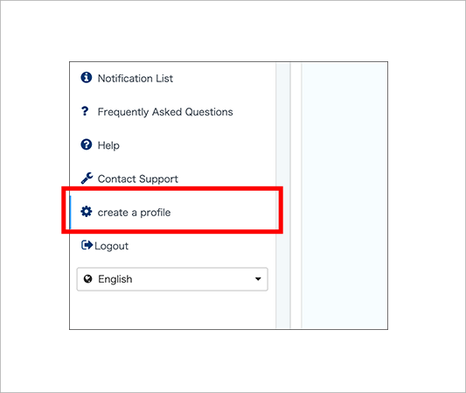This screenshot has height=393, width=466.
Task: Click the Logout text link
Action: coord(111,246)
